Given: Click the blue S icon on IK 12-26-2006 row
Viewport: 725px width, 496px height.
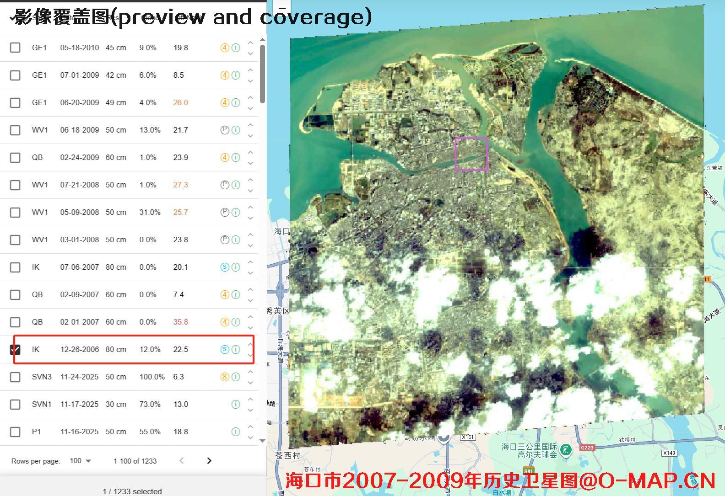Looking at the screenshot, I should click(x=225, y=349).
